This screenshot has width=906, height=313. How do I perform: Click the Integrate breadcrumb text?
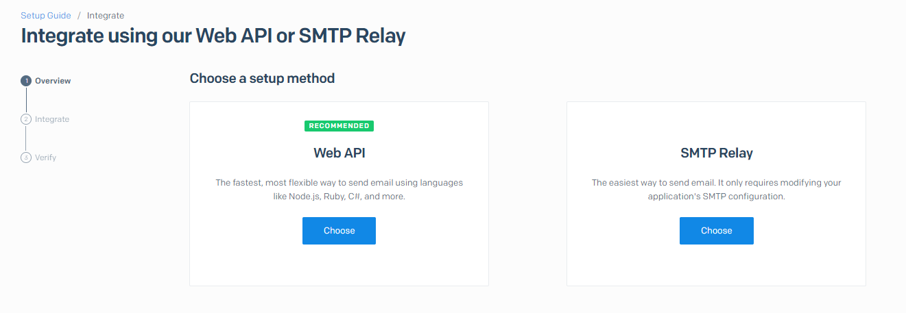(x=106, y=15)
